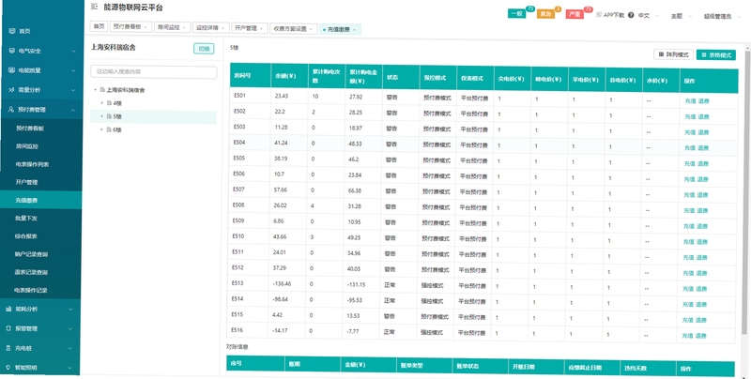The image size is (751, 379).
Task: Click the folder icon of the 6楼 node
Action: tap(109, 129)
